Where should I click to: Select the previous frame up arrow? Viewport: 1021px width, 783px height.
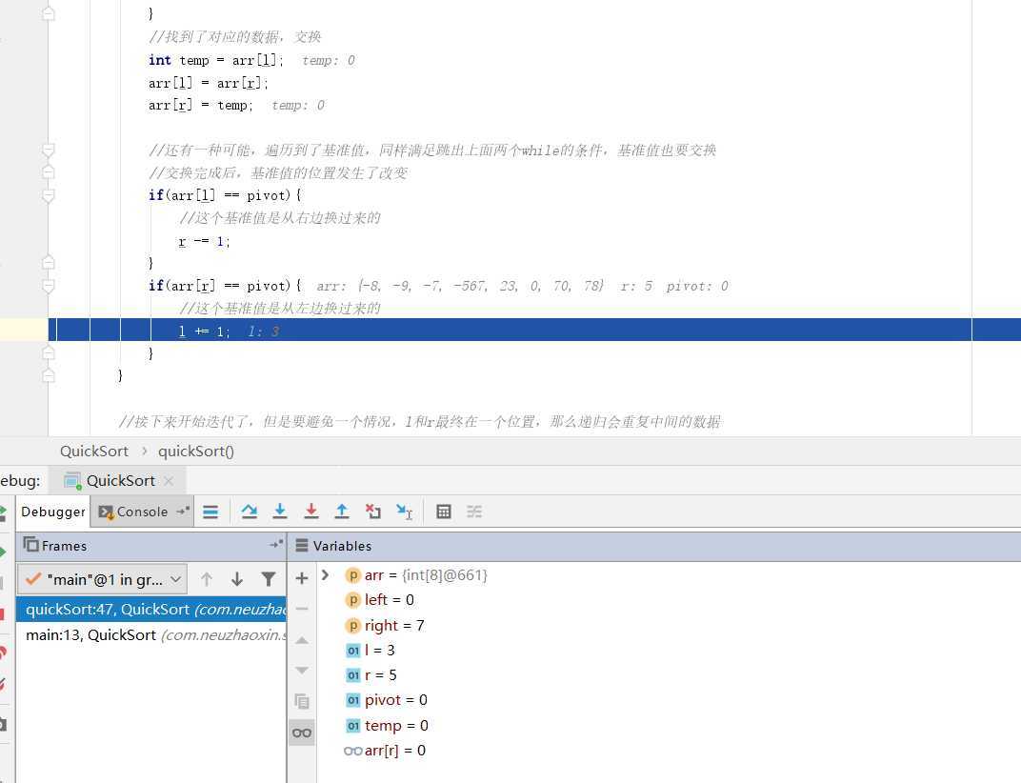click(207, 579)
